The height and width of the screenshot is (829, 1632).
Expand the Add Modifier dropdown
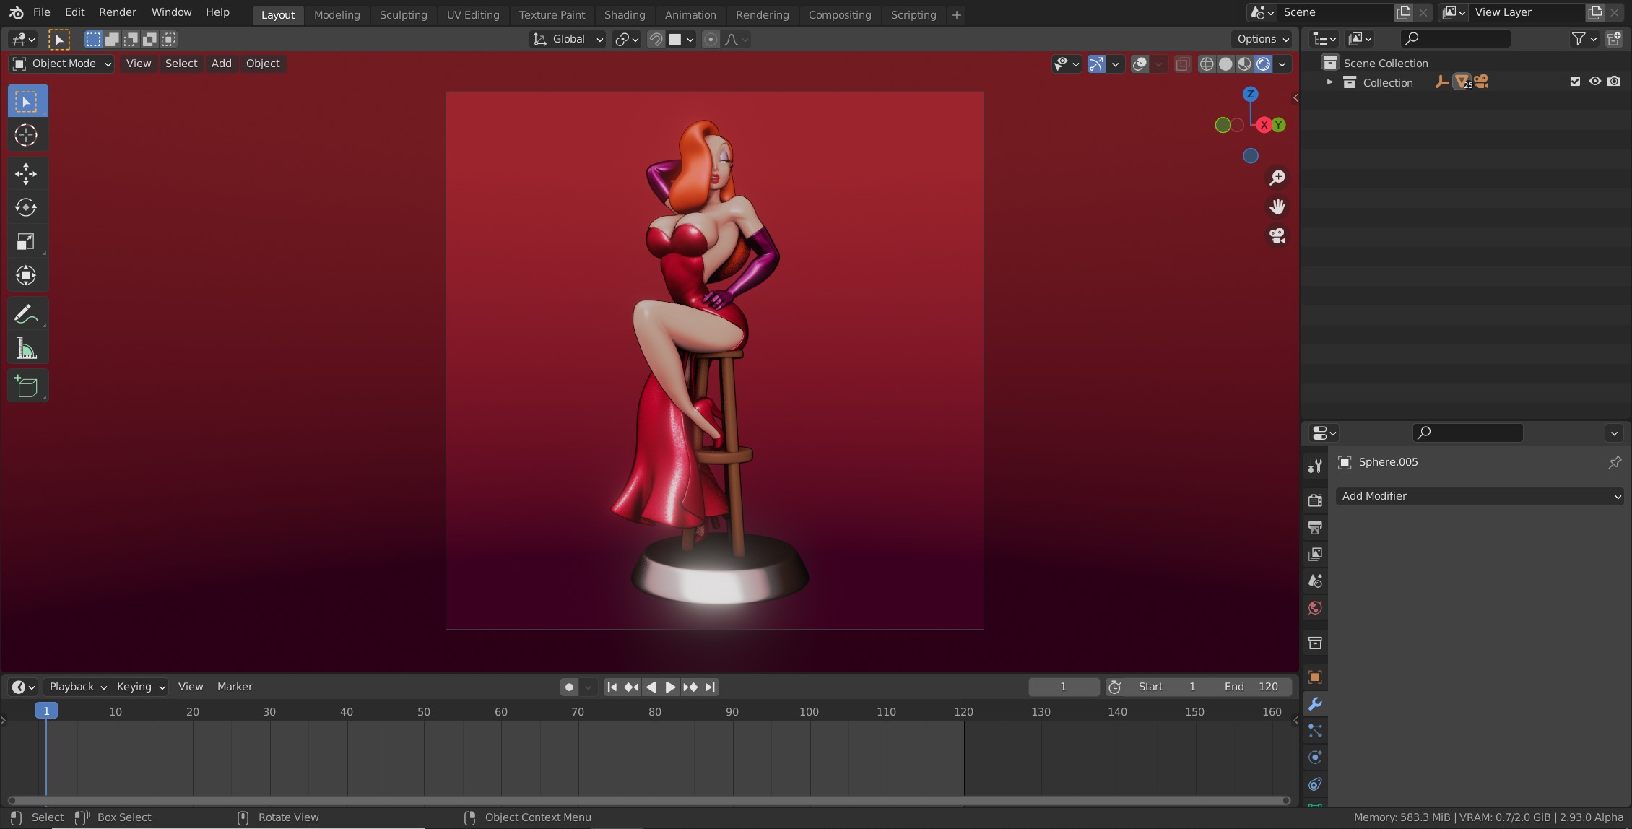(x=1480, y=496)
